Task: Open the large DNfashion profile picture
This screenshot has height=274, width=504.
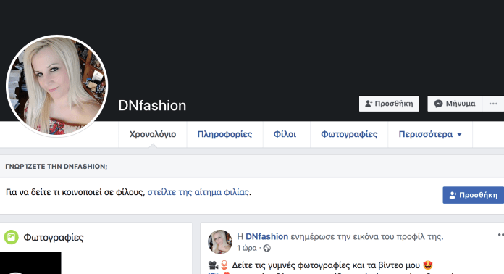Action: [57, 86]
